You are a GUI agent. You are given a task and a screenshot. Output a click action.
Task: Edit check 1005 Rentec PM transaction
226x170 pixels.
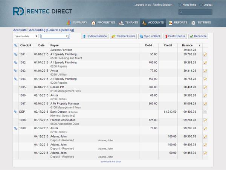205,87
